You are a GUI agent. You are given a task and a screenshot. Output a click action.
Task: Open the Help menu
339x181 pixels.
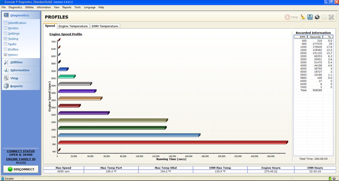[x=101, y=7]
